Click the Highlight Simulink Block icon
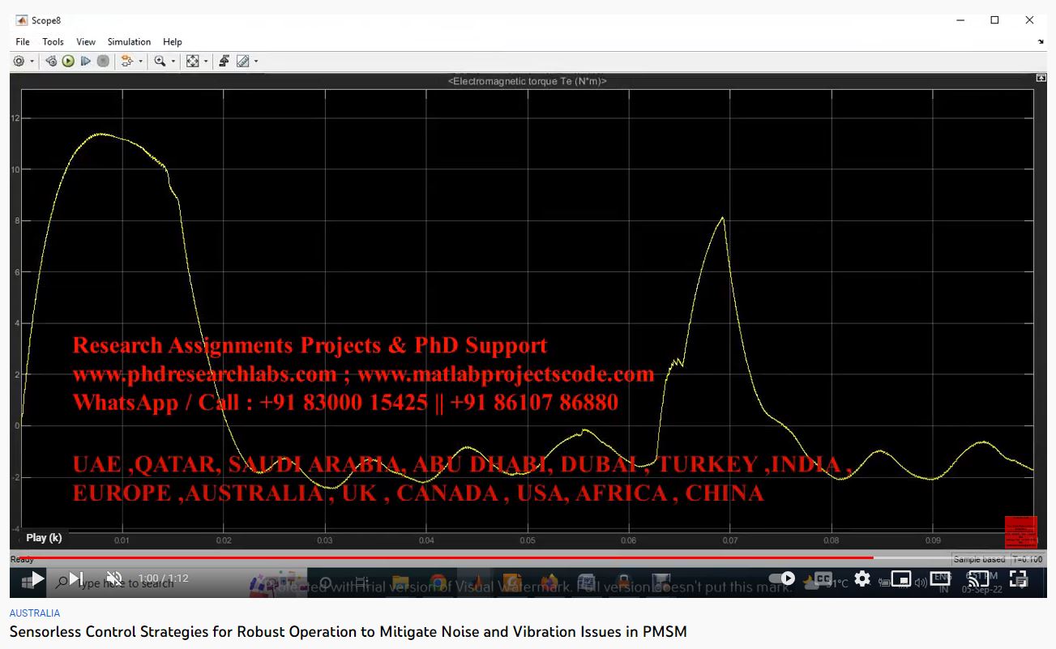This screenshot has width=1056, height=649. click(x=126, y=61)
